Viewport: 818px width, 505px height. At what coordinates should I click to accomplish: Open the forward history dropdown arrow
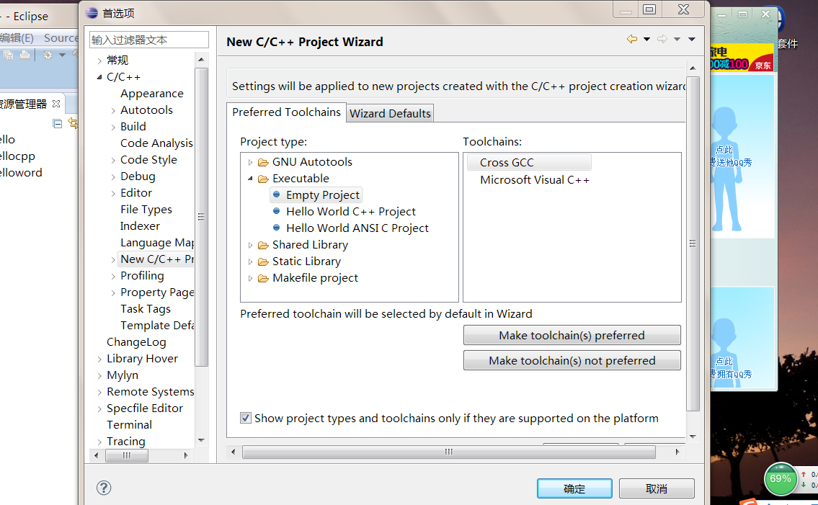pos(677,39)
